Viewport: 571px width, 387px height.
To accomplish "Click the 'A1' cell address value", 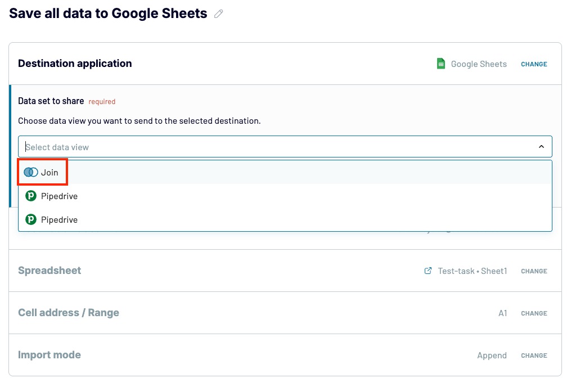I will [x=502, y=313].
